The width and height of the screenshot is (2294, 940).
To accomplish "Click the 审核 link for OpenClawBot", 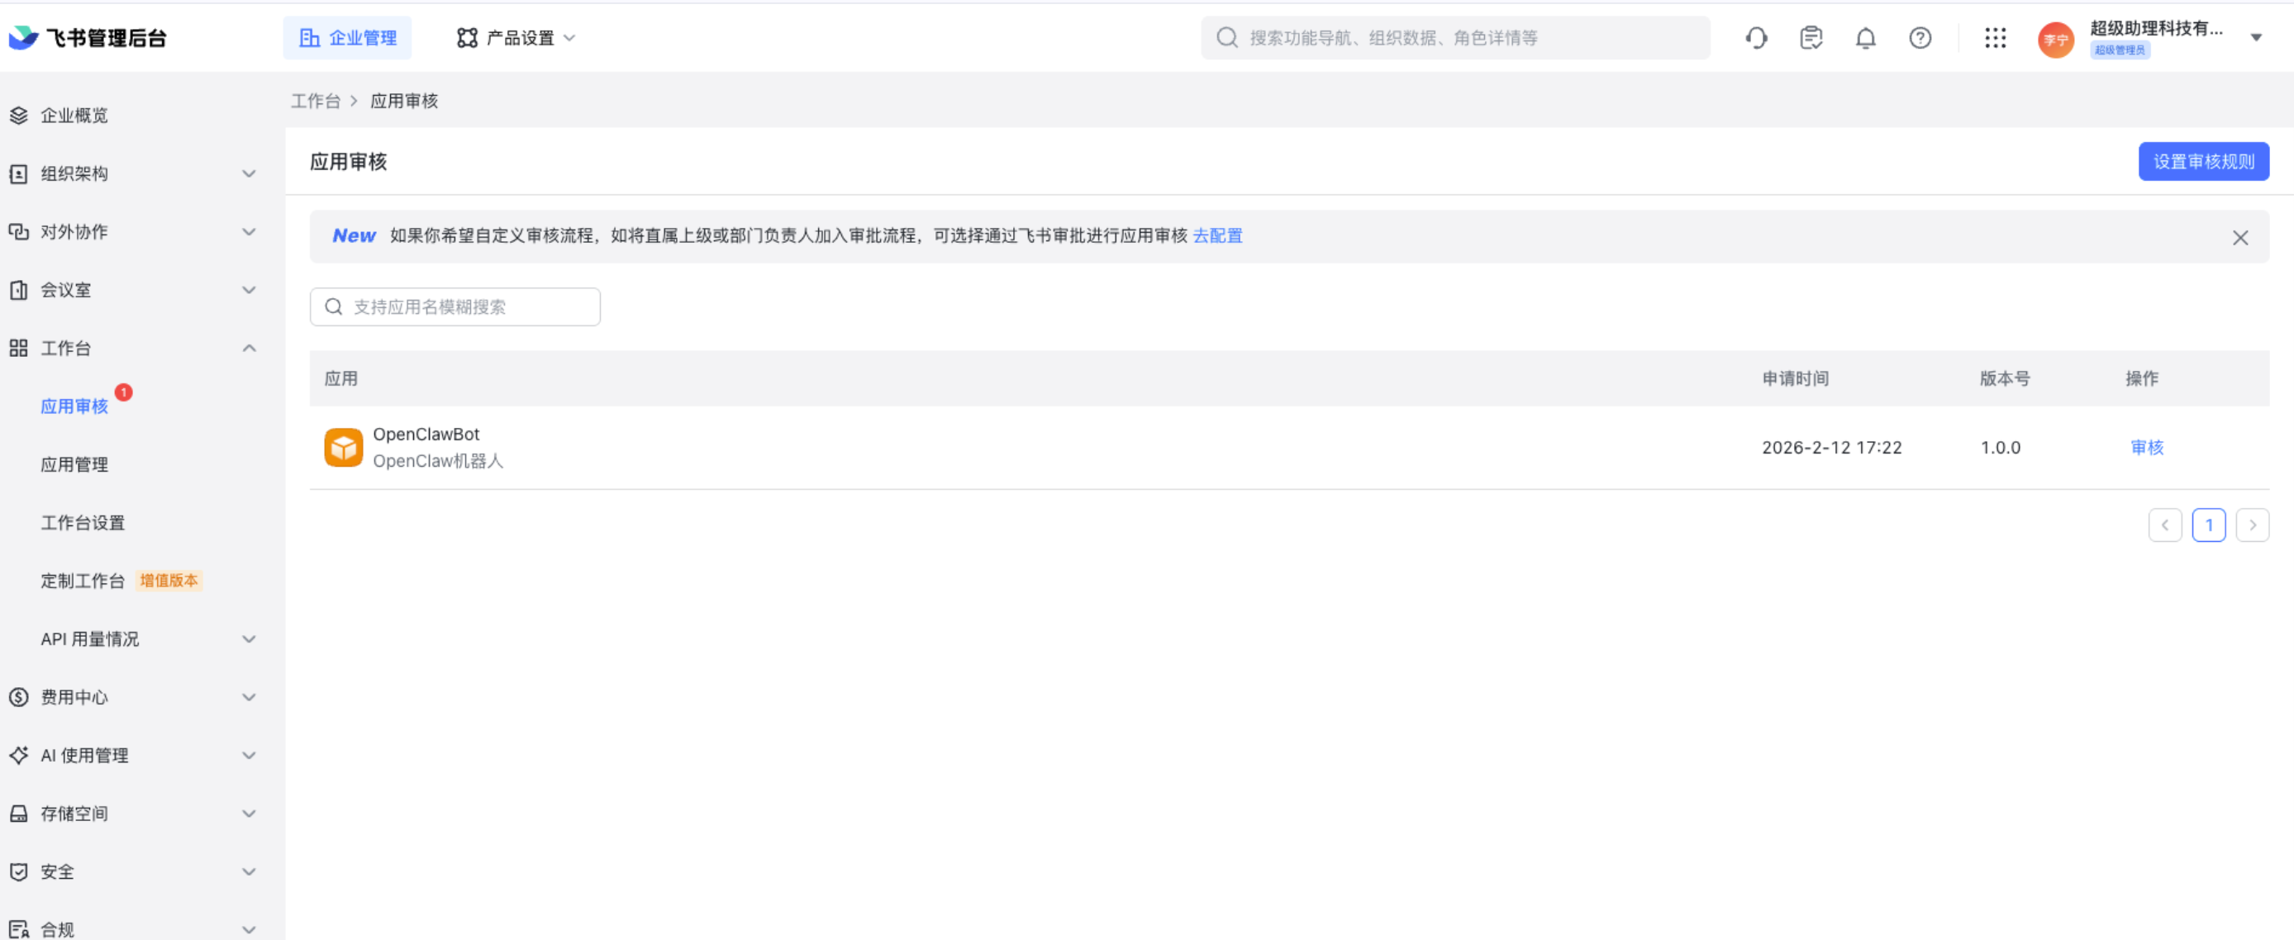I will click(2146, 447).
